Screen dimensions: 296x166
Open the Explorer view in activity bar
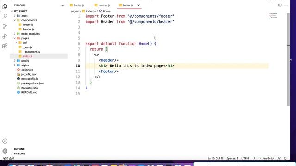[x=5, y=6]
